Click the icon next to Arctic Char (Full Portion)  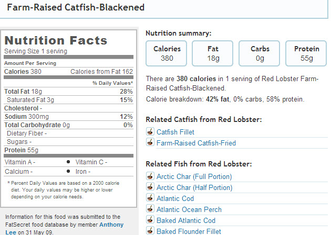tap(150, 176)
